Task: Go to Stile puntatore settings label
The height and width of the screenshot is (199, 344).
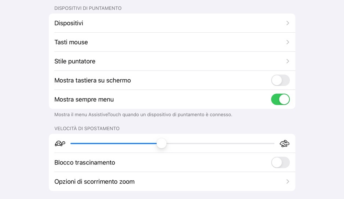Action: click(x=75, y=61)
